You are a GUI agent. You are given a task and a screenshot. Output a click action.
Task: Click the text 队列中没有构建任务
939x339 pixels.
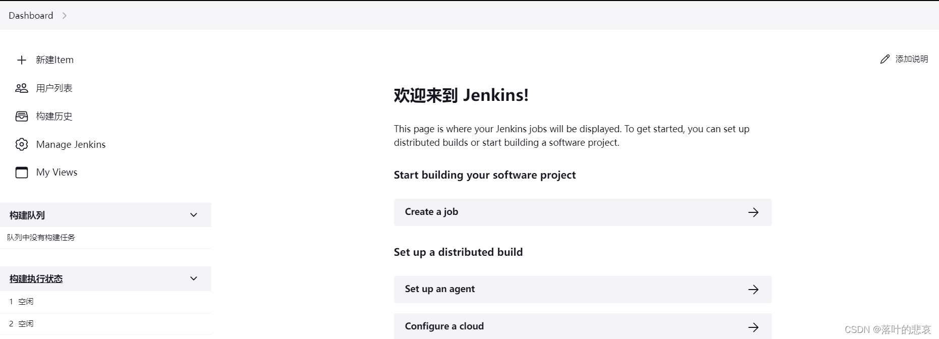coord(41,238)
